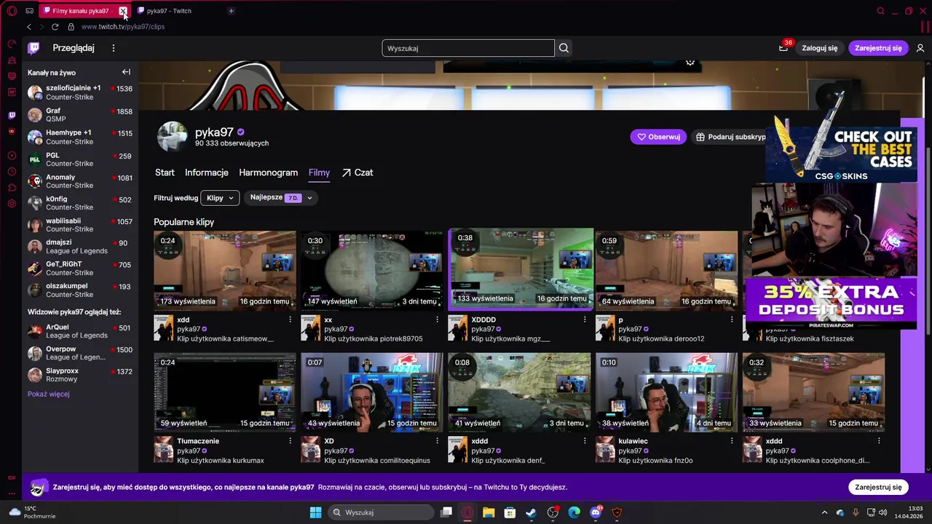The image size is (932, 524).
Task: Open the Przeglądaj browse link
Action: (x=74, y=48)
